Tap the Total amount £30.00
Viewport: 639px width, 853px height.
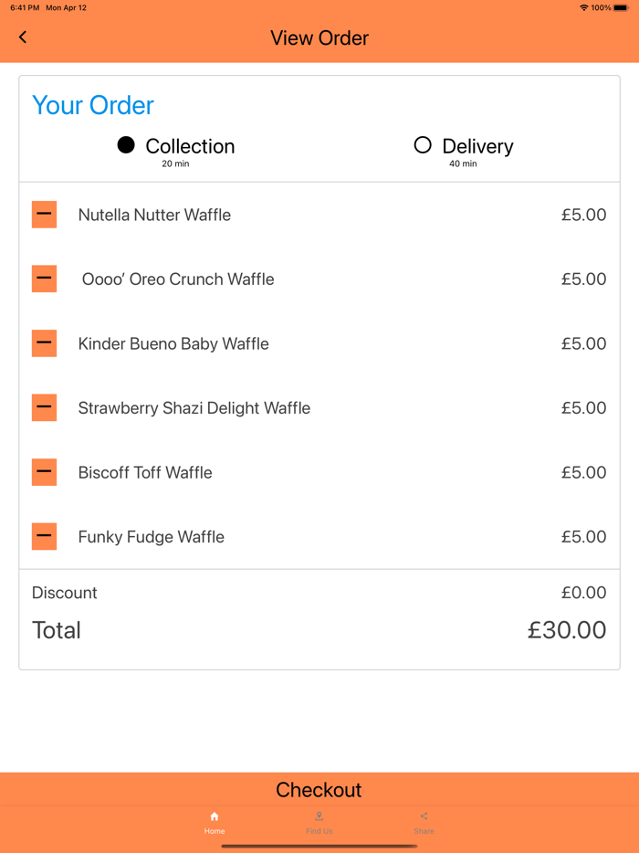click(566, 630)
